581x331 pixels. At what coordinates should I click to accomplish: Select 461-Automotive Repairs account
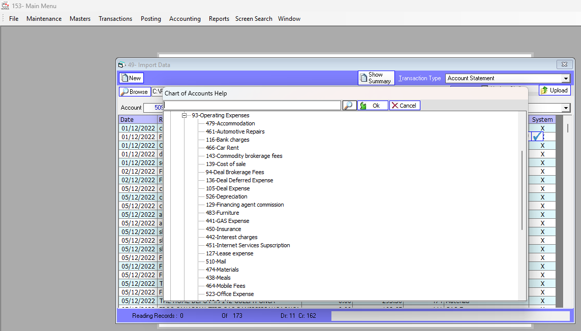pyautogui.click(x=235, y=132)
